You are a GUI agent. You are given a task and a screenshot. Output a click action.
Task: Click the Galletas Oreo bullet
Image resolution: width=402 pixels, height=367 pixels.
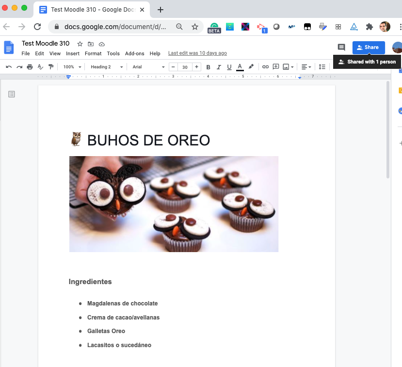click(x=106, y=331)
